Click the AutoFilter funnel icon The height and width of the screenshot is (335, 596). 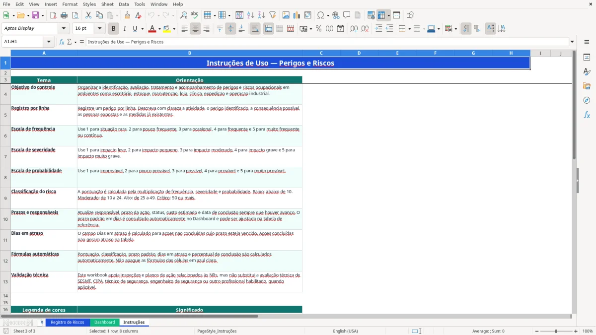tap(273, 15)
